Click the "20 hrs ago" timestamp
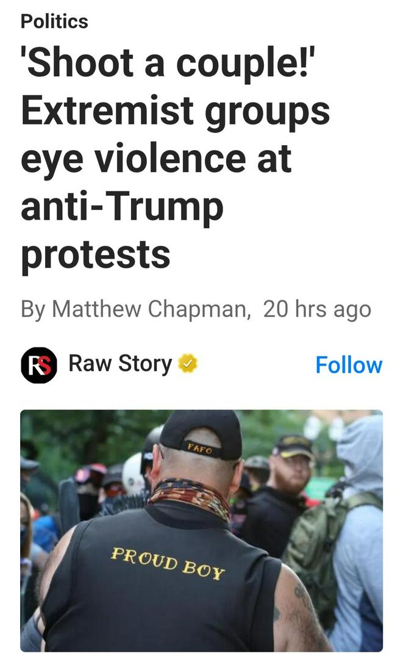Screen dimensions: 395x659 click(x=317, y=309)
